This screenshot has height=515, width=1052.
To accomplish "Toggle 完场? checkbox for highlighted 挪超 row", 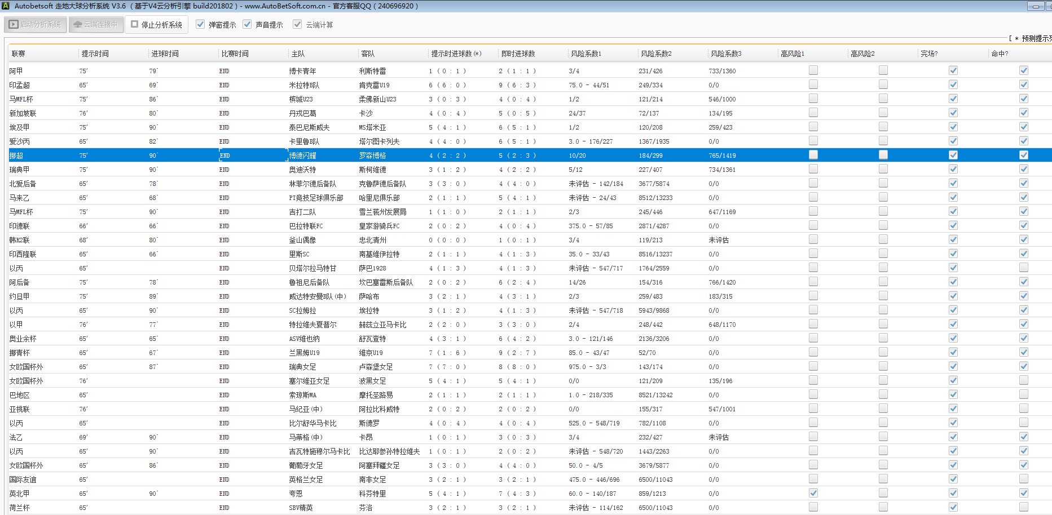I will pyautogui.click(x=953, y=155).
